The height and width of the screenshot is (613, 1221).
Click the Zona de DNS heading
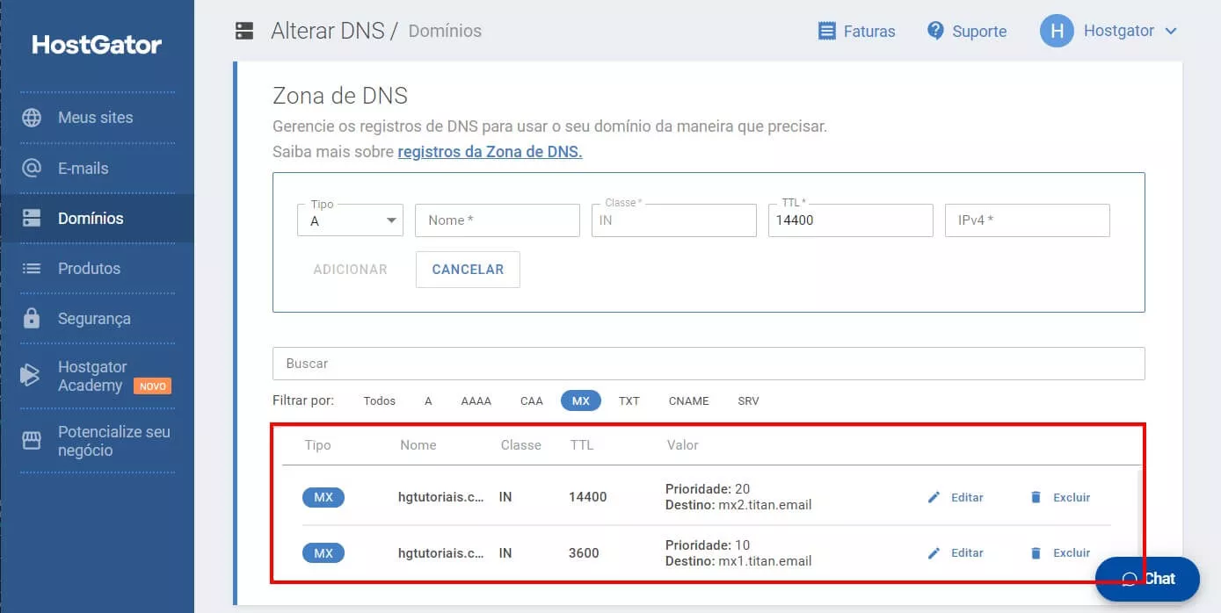click(340, 96)
